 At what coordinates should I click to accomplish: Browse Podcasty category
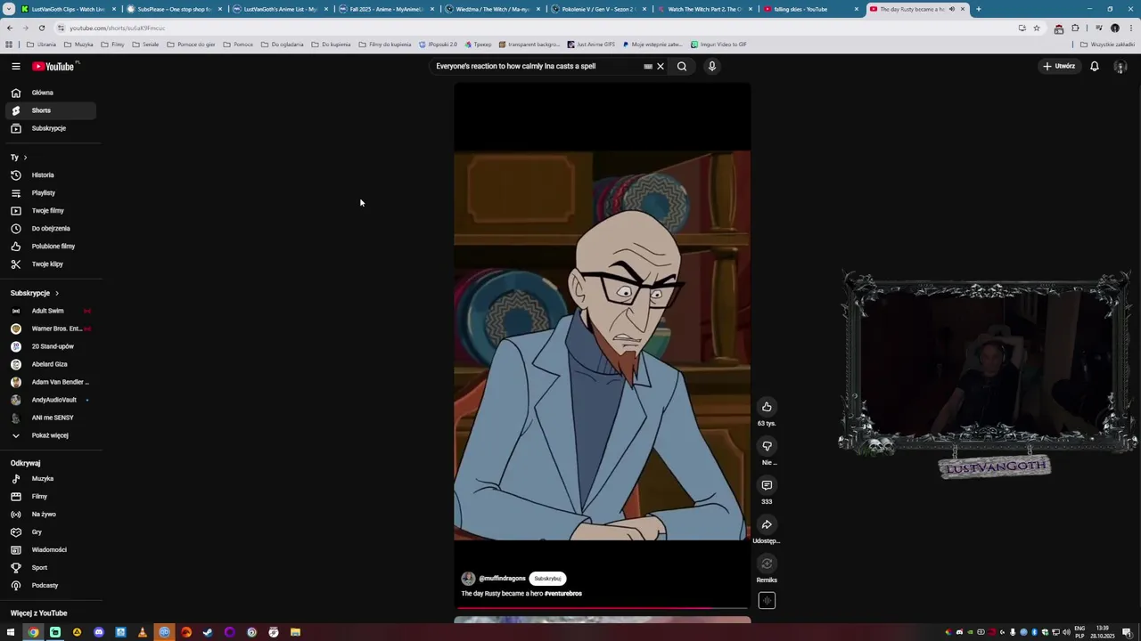point(50,586)
